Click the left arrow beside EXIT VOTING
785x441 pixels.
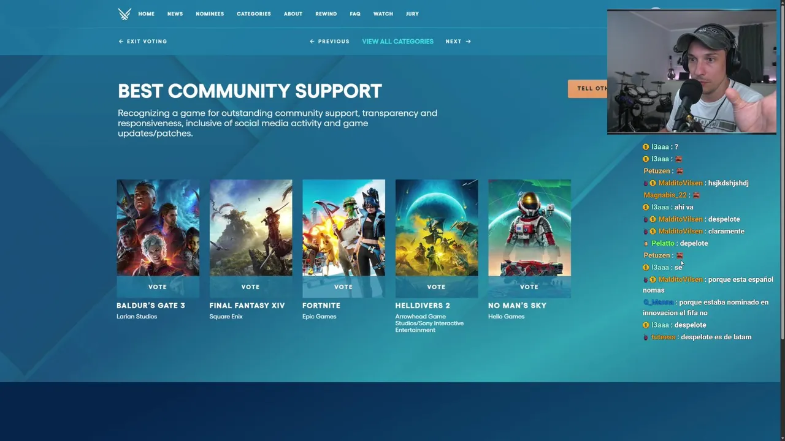(121, 42)
